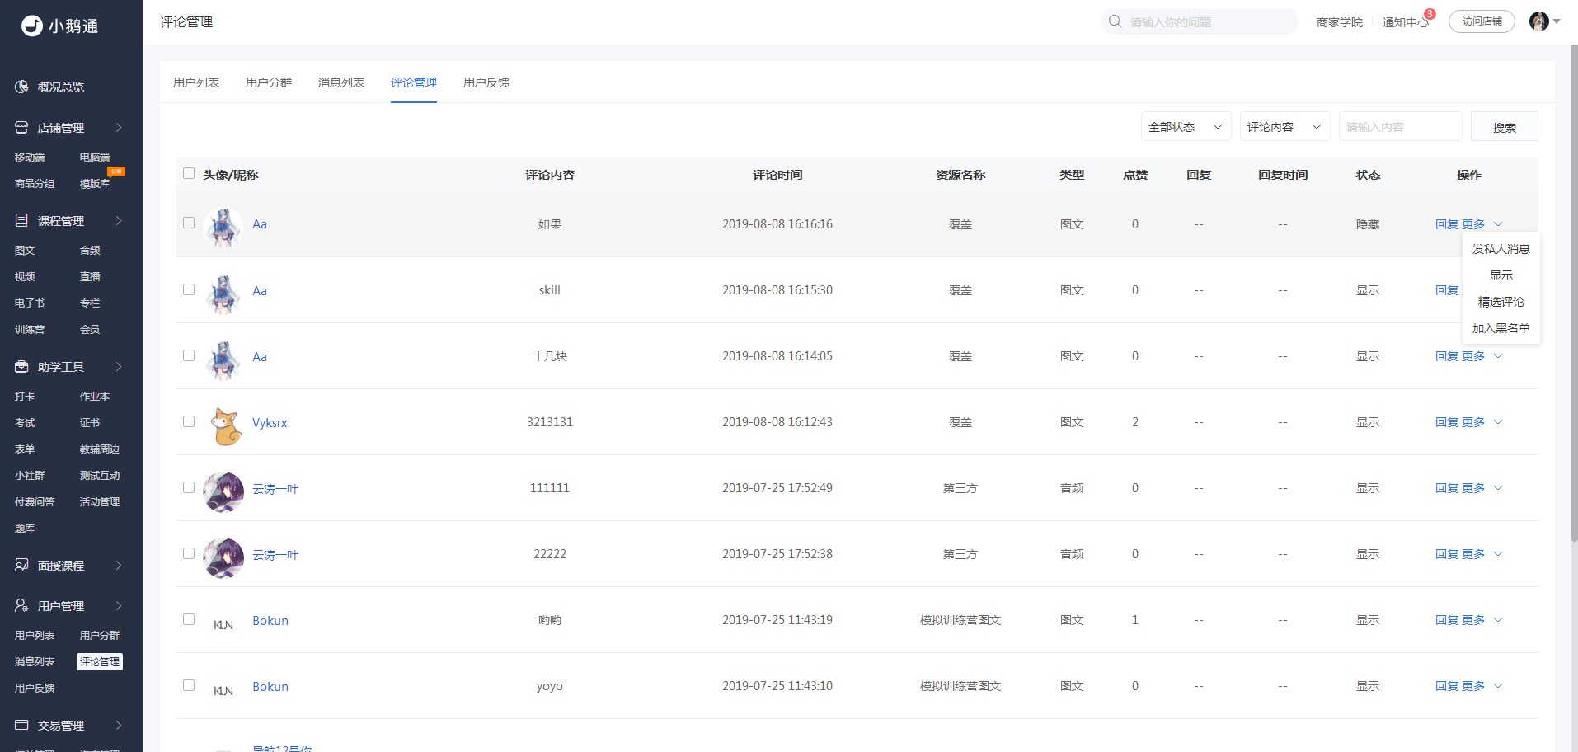Viewport: 1578px width, 752px height.
Task: Select the Vyksrx 3213131 comment checkbox
Action: [x=189, y=421]
